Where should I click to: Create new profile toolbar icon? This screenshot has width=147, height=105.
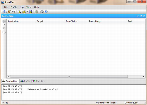(19, 12)
